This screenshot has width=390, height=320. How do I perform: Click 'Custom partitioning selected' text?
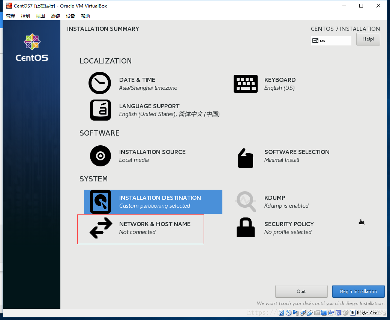(x=154, y=206)
